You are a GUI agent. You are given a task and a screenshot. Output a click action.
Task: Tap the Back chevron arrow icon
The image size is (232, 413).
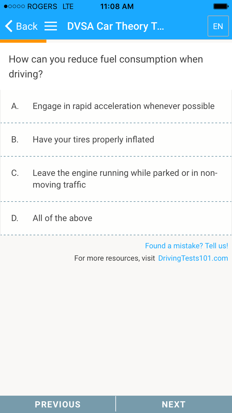coord(9,26)
